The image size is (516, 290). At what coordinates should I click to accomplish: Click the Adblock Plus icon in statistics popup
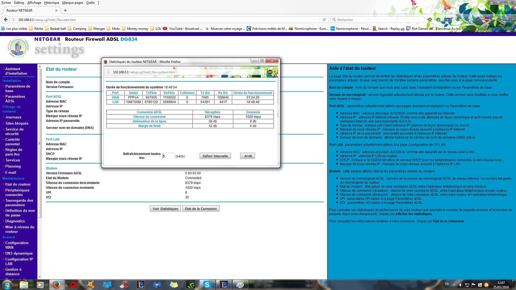pyautogui.click(x=270, y=72)
